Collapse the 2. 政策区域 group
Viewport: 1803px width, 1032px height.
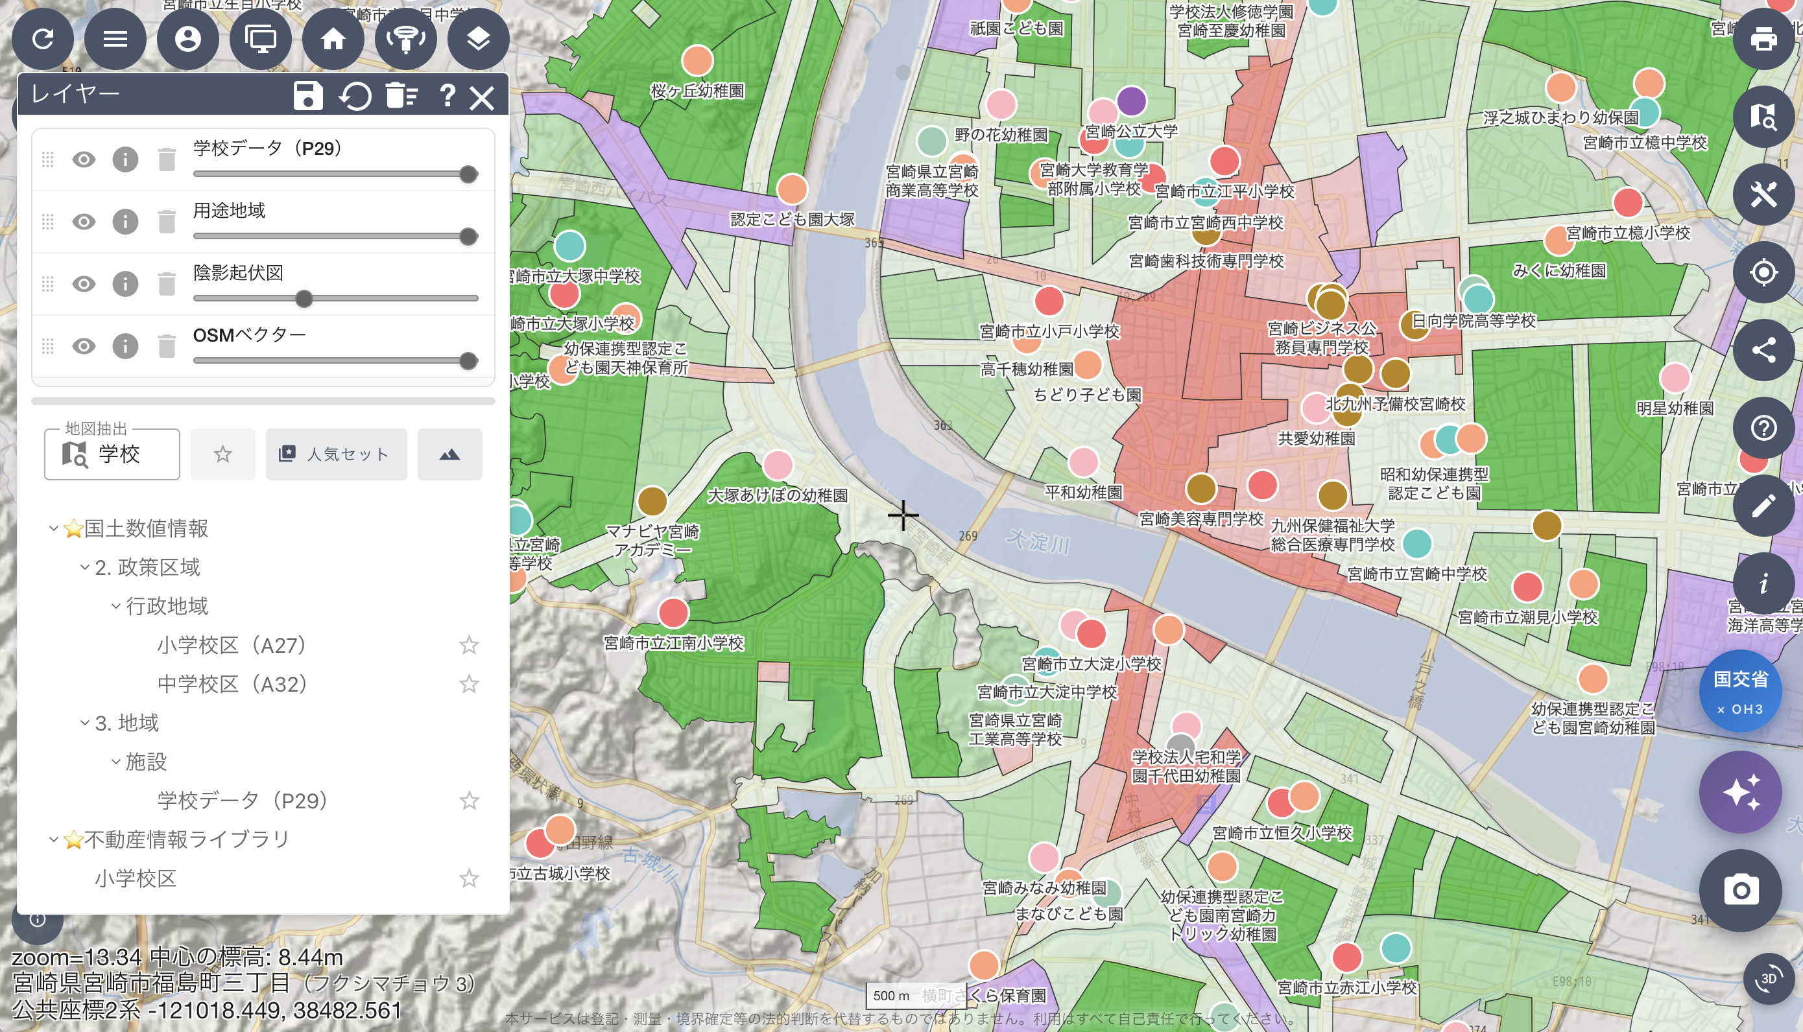click(84, 567)
